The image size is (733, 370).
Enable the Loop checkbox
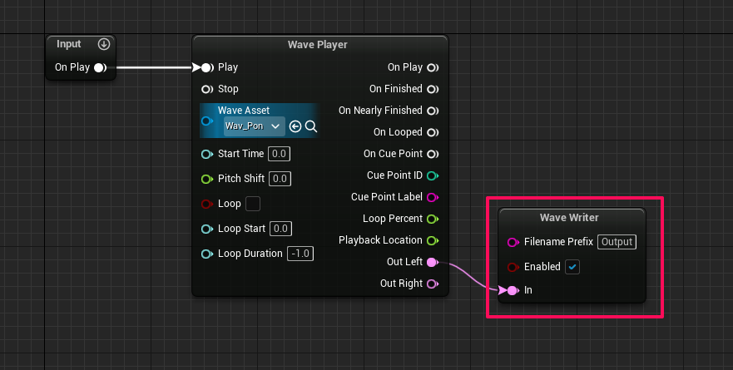pyautogui.click(x=253, y=204)
